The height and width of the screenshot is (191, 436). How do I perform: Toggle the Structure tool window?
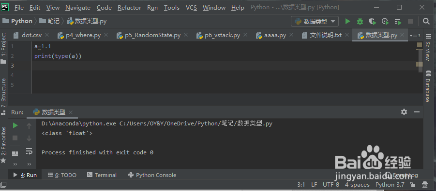[3, 96]
